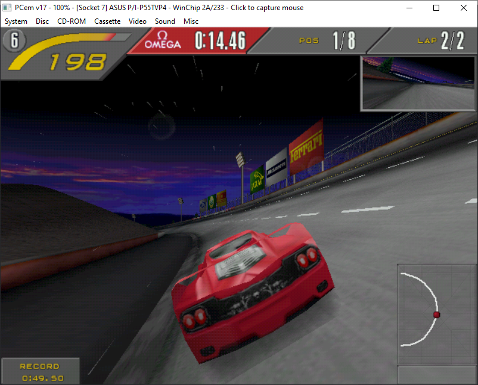
Task: Minimize the PCem window
Action: [409, 8]
